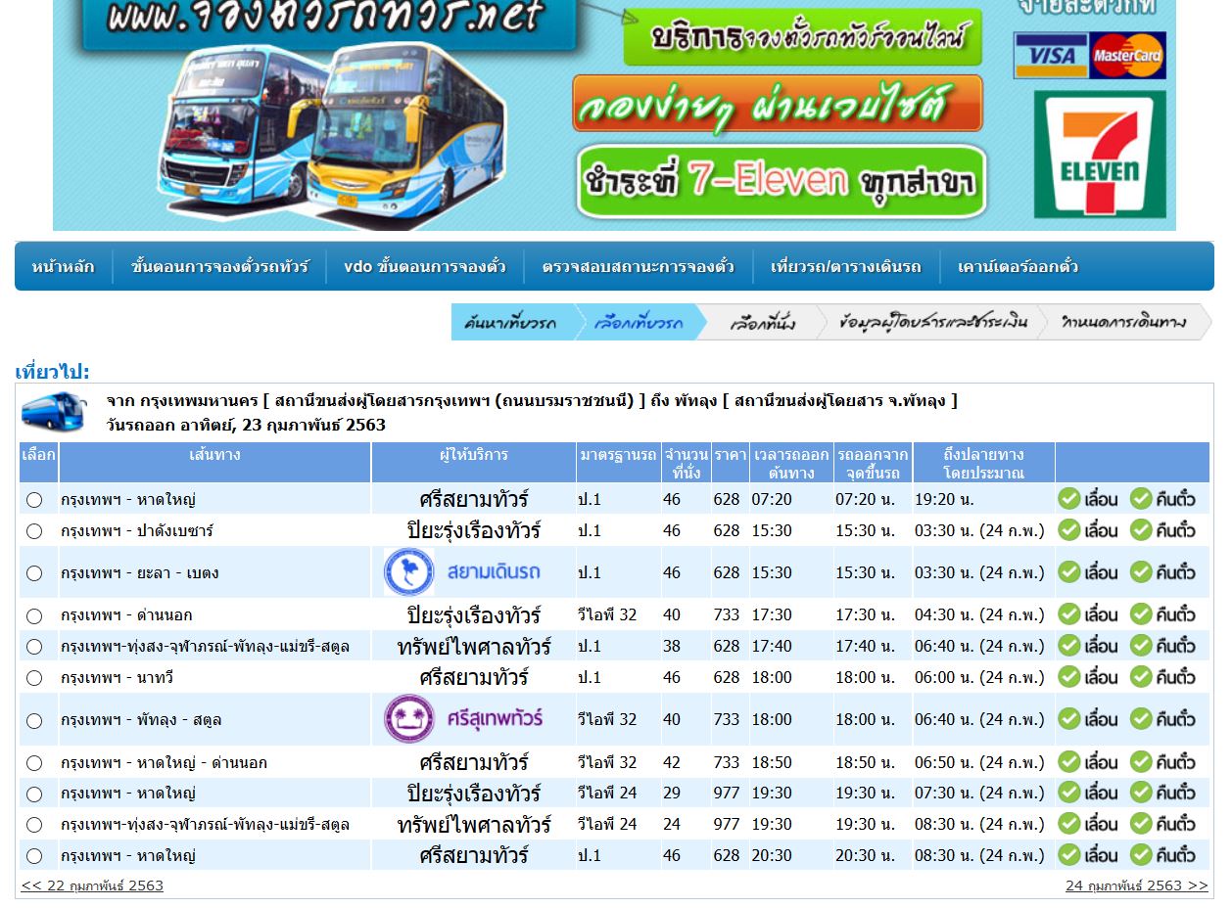Click arrival time 07:30 น. (24 ก.พ.)

pos(979,794)
